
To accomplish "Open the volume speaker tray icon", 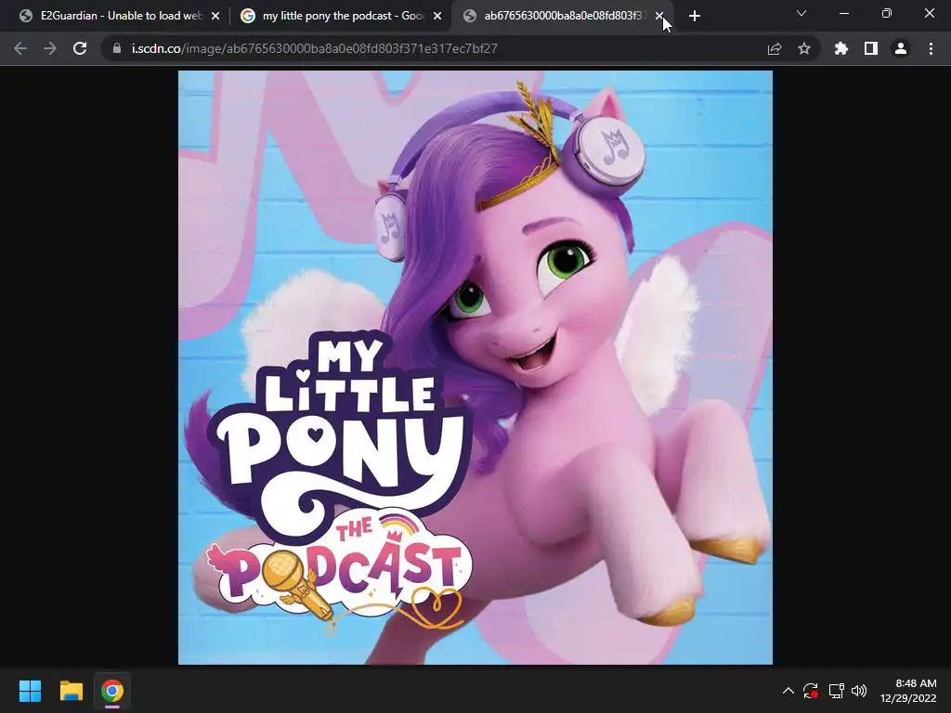I will [859, 691].
